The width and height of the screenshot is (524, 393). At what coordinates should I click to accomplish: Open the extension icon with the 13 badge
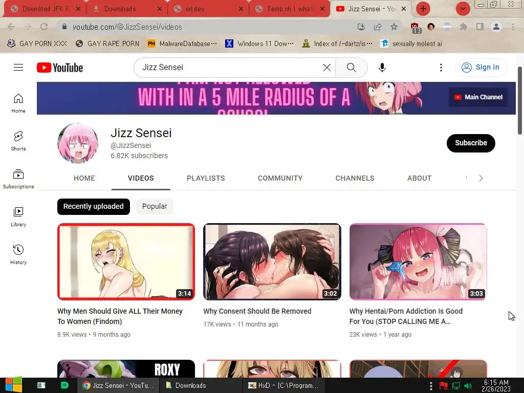(416, 28)
